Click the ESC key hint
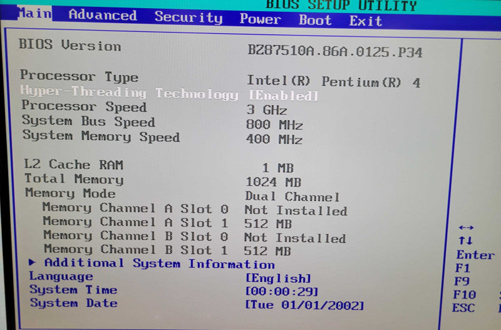 [x=463, y=308]
